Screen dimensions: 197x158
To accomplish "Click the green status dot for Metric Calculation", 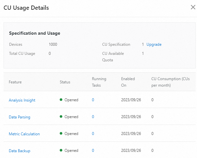I will pos(61,134).
